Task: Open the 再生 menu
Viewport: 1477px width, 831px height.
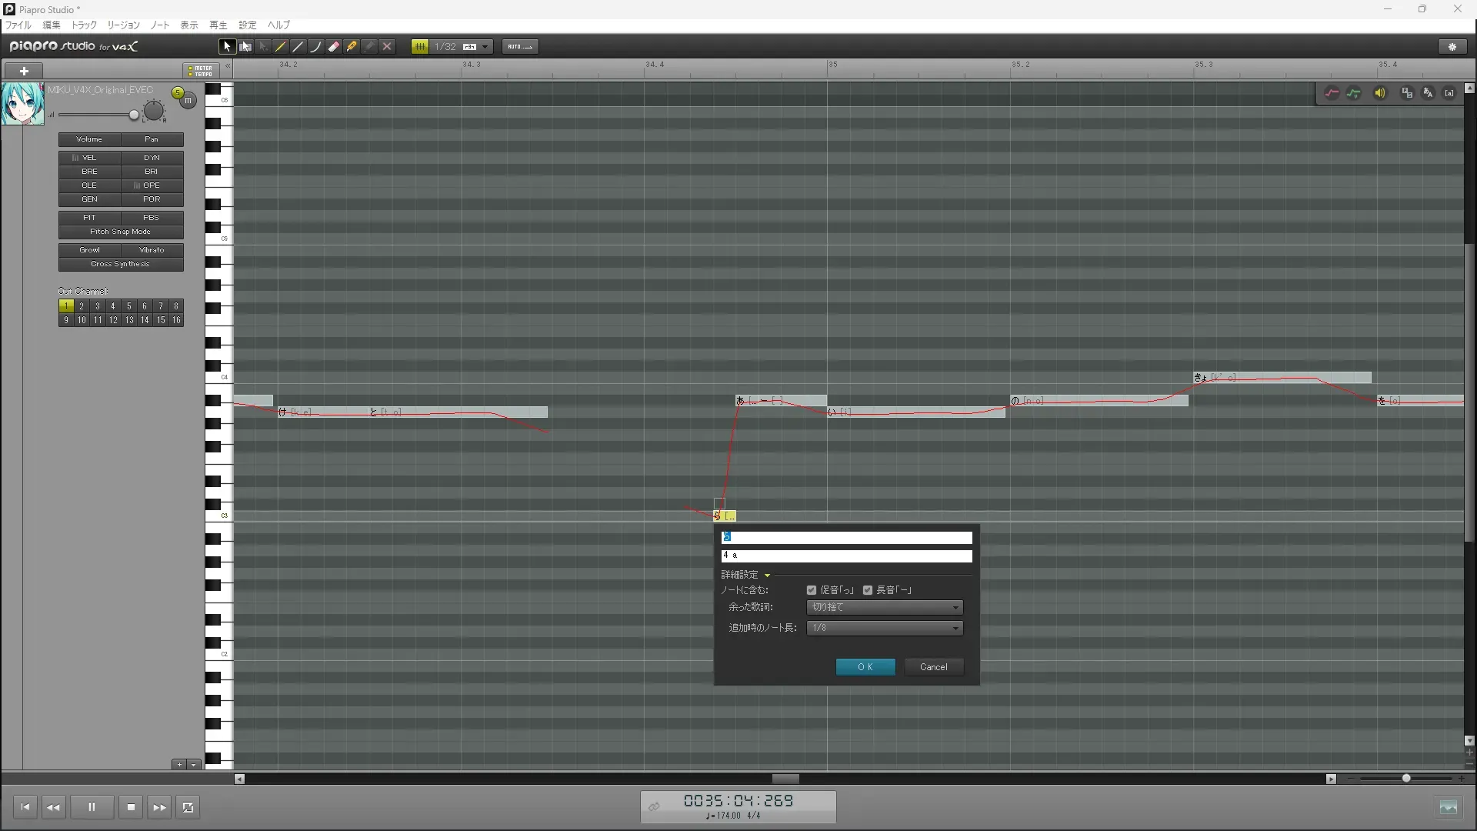Action: point(218,25)
